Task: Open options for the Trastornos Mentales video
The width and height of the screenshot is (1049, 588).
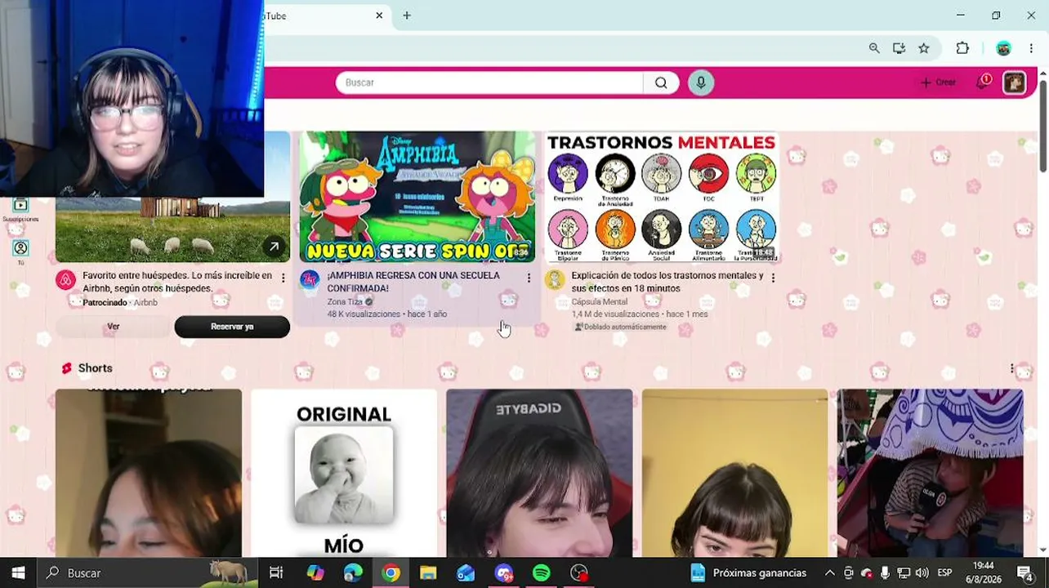Action: pyautogui.click(x=773, y=278)
